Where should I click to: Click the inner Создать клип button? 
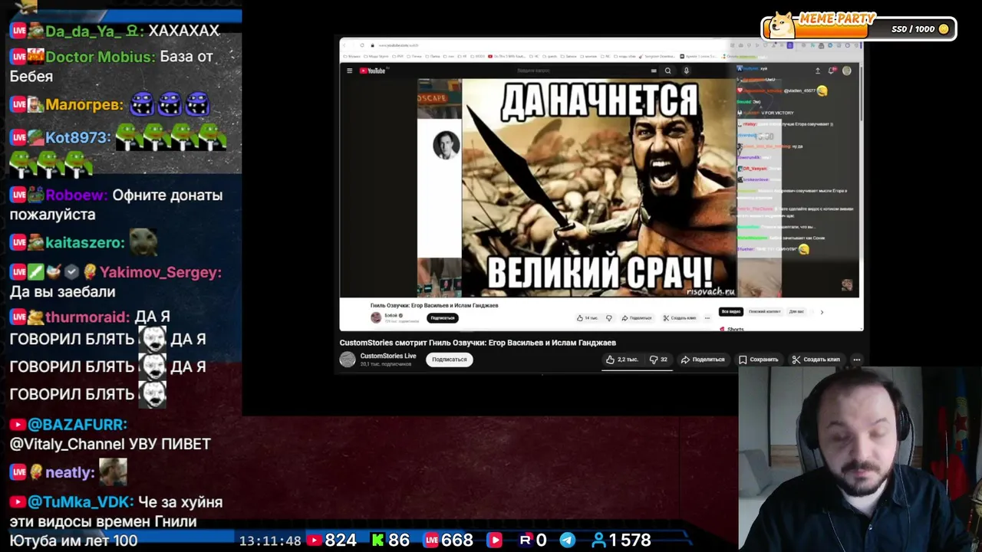[680, 318]
